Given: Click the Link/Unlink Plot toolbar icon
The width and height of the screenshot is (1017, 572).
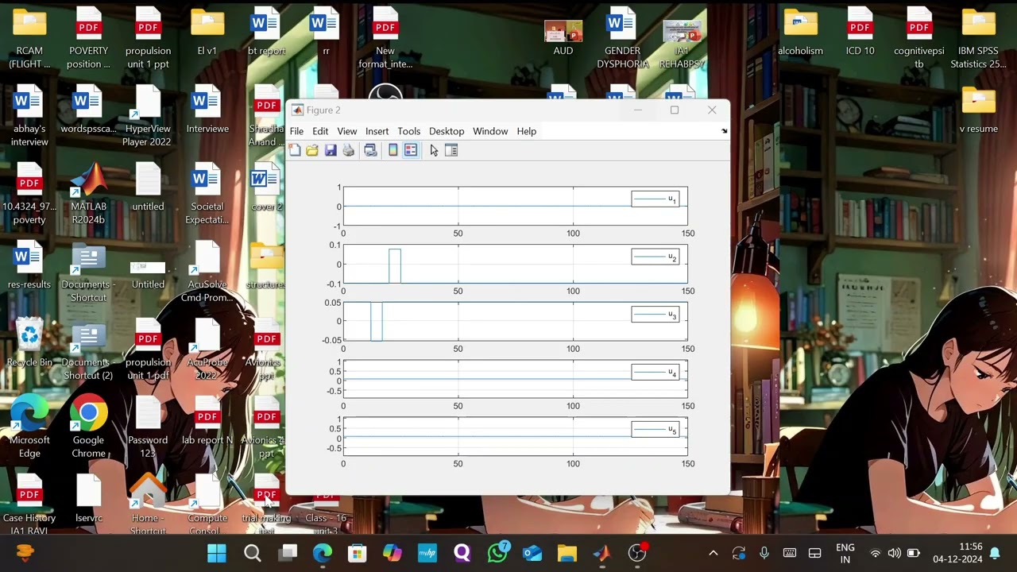Looking at the screenshot, I should (x=370, y=150).
